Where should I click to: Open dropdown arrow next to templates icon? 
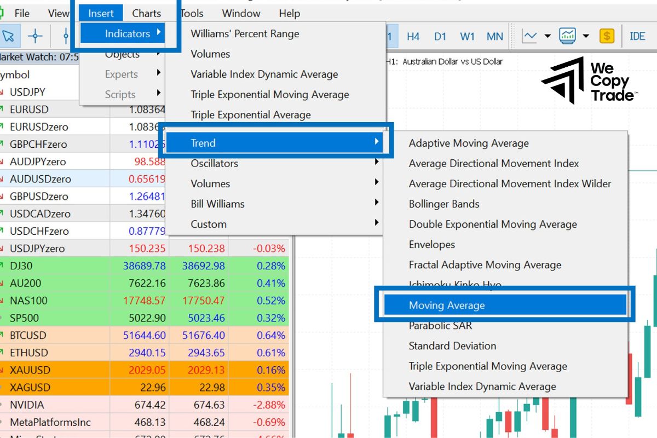586,36
